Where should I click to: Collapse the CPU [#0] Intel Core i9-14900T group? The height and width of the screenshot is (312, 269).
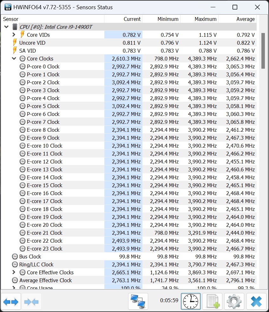coord(6,27)
